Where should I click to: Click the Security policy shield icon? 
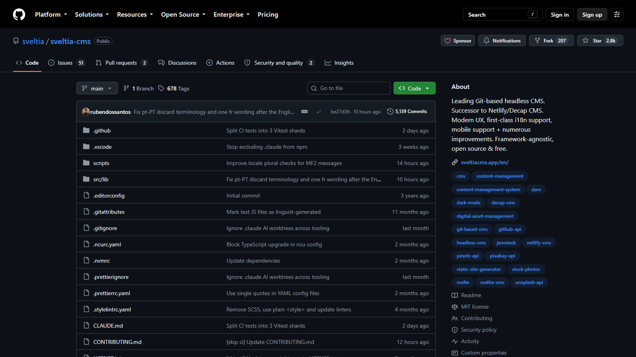(455, 330)
